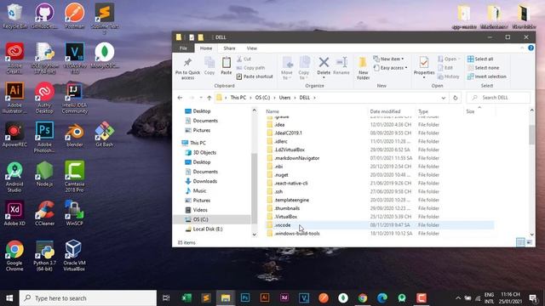Open Excel from the taskbar
Viewport: 545px width, 306px height.
point(186,297)
